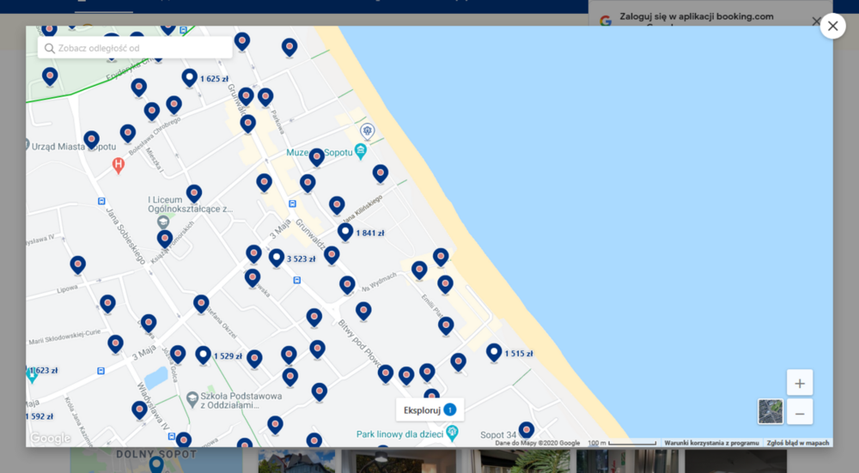Click Zgłoś błąd w mapach link
This screenshot has height=473, width=859.
tap(797, 443)
